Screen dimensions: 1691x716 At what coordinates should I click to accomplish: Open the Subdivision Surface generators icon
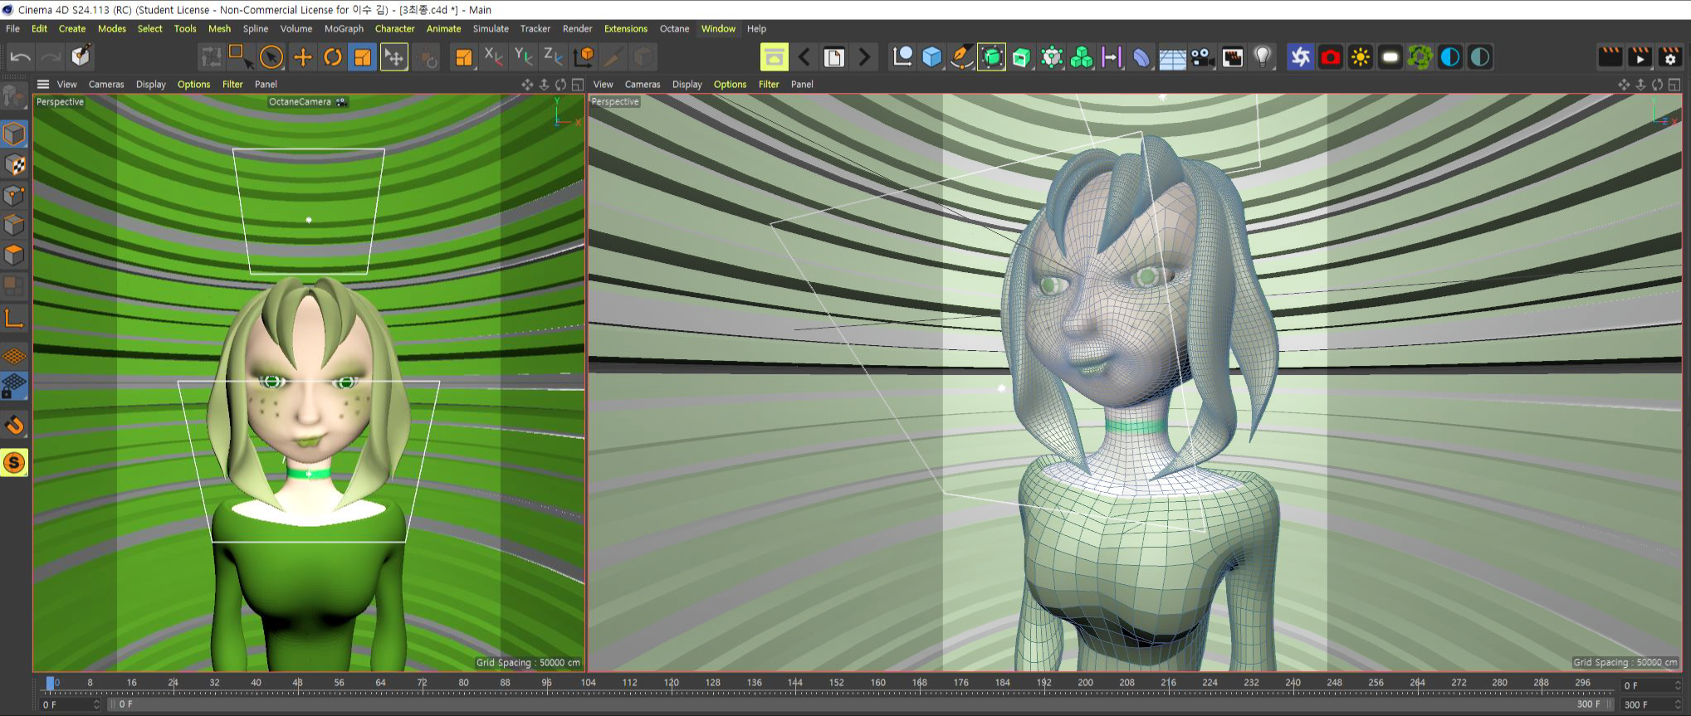992,56
